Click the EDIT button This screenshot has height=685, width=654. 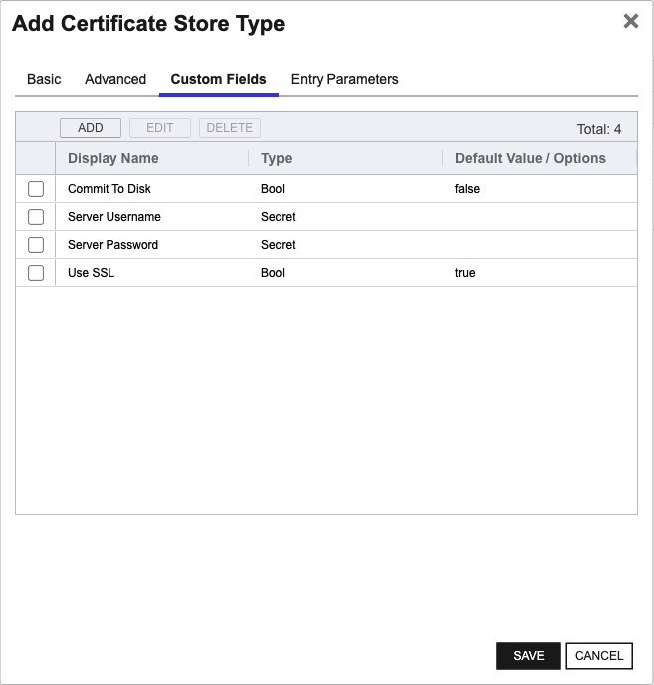pyautogui.click(x=160, y=128)
